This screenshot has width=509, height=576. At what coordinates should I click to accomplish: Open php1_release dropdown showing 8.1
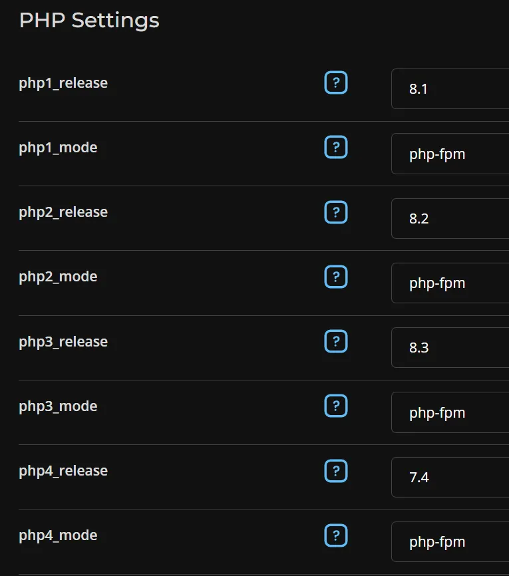point(450,88)
